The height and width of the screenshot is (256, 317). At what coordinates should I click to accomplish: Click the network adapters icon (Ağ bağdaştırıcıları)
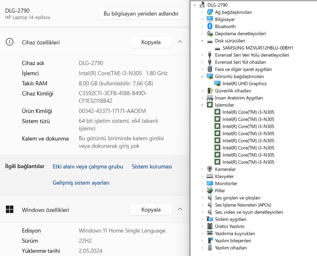(x=210, y=12)
